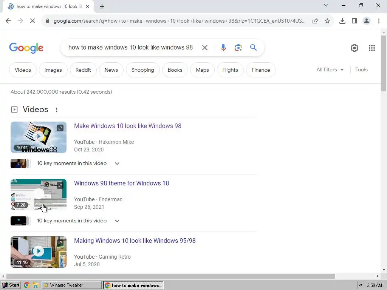Click the address bar URL

point(180,21)
